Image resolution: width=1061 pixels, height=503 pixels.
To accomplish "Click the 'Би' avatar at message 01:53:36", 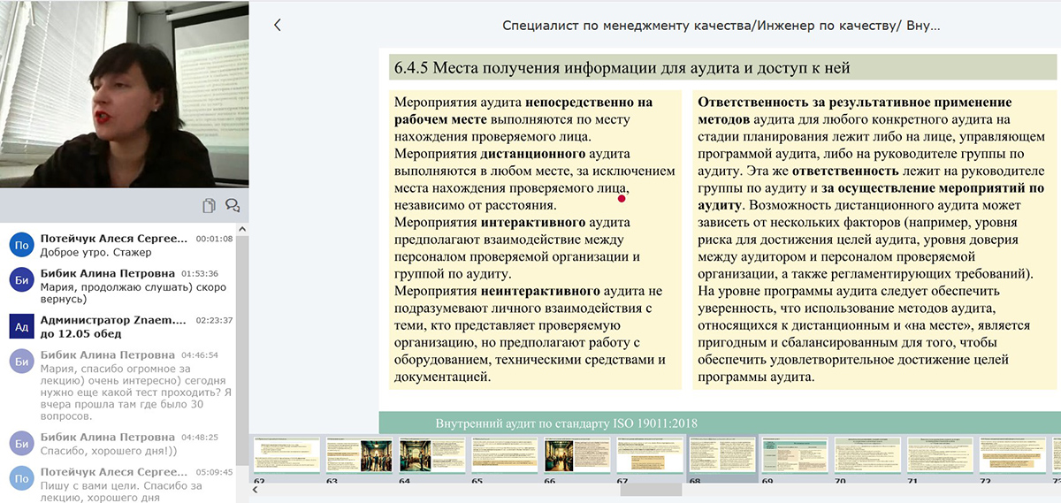I will pos(20,280).
